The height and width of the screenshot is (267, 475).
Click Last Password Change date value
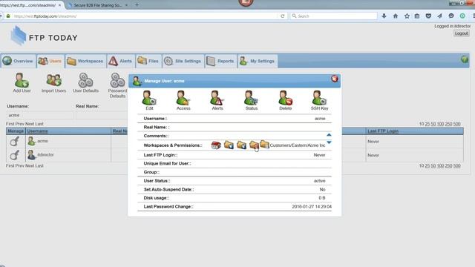pyautogui.click(x=312, y=206)
